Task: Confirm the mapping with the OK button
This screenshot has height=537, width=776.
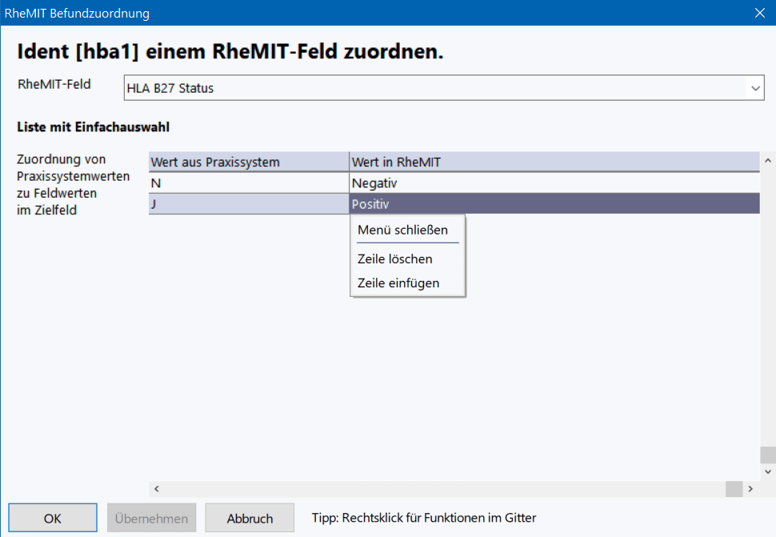Action: 53,518
